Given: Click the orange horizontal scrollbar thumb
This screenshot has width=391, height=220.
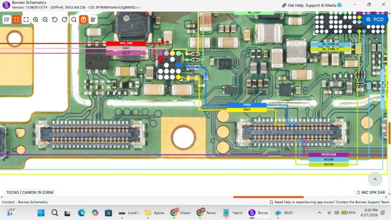Looking at the screenshot, I should click(268, 197).
